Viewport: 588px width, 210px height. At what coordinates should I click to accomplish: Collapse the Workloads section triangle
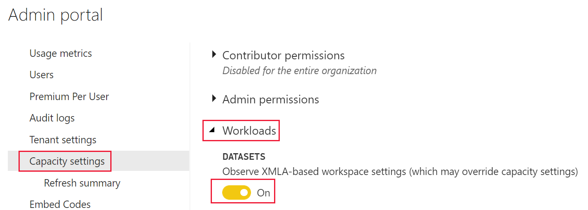click(212, 130)
